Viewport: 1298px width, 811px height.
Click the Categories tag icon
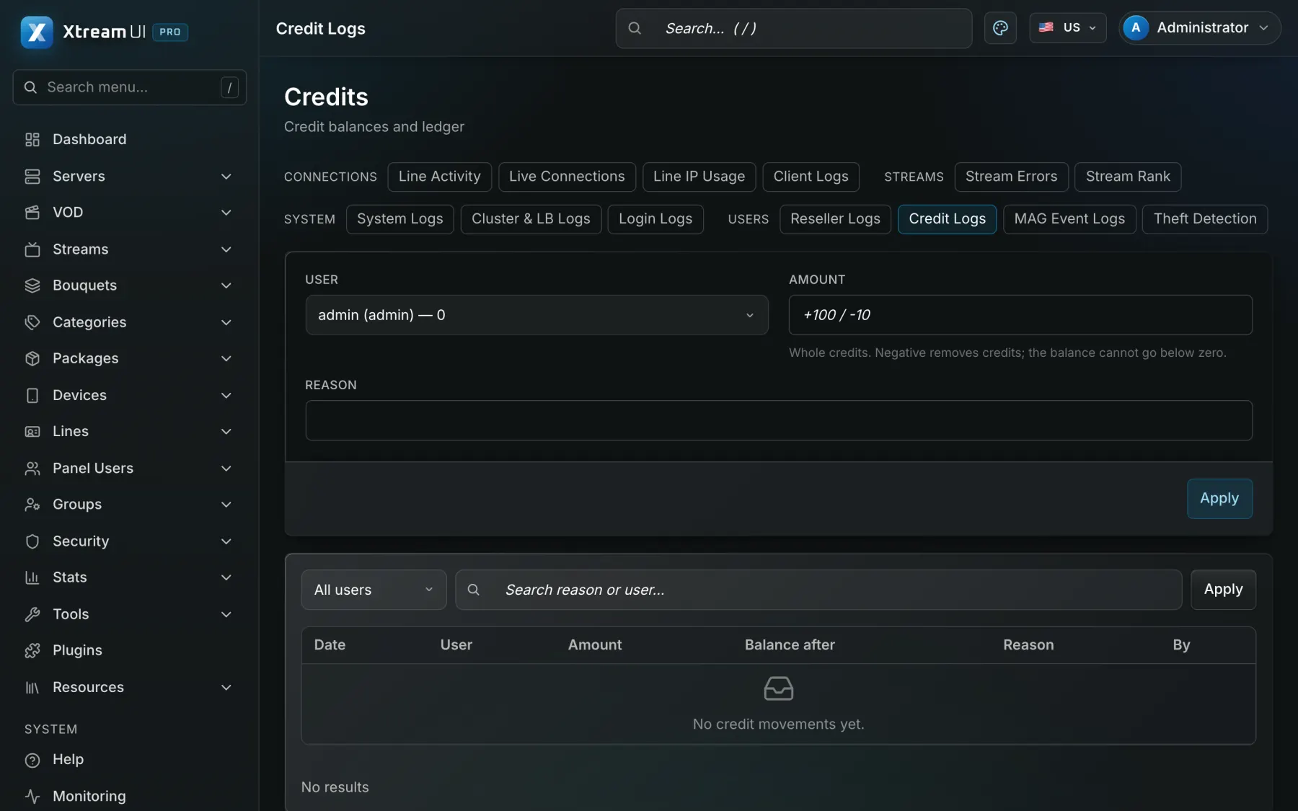(32, 322)
